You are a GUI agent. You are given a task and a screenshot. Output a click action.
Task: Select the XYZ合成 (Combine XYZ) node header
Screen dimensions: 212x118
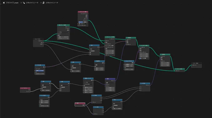[x=145, y=83]
